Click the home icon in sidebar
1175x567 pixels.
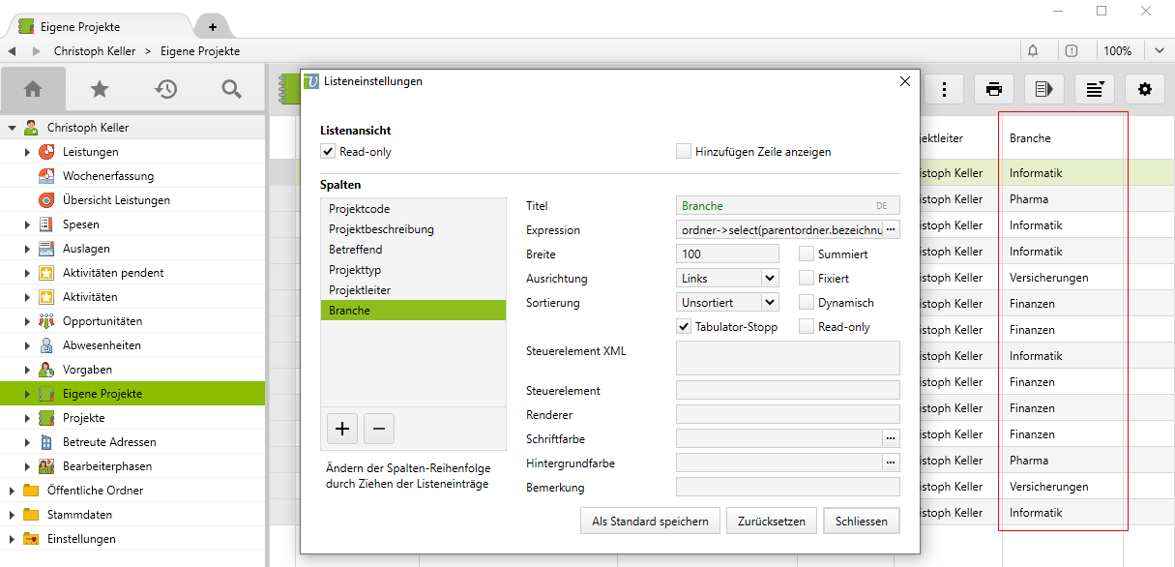pos(33,89)
